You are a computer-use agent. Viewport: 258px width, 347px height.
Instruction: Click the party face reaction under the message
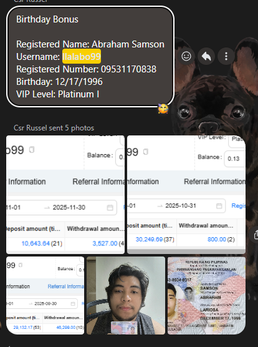163,109
